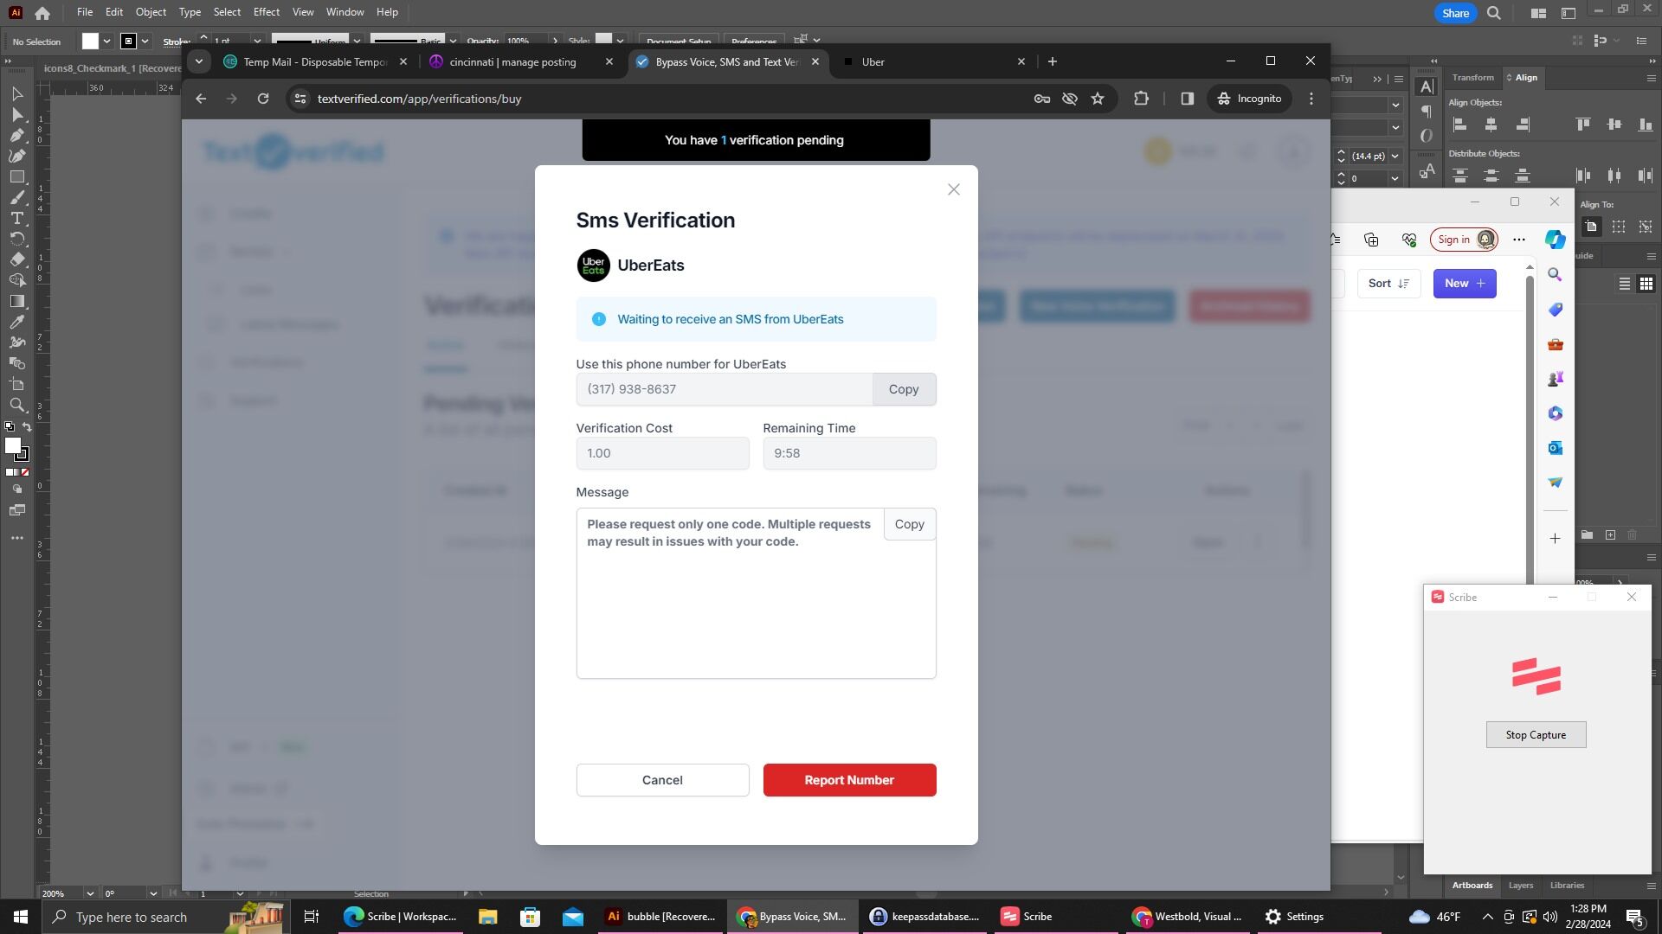Open rotation angle dropdown
This screenshot has width=1662, height=934.
click(153, 893)
